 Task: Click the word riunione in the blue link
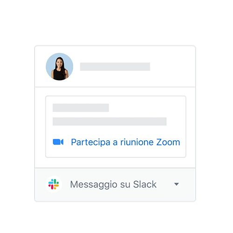[x=137, y=142]
